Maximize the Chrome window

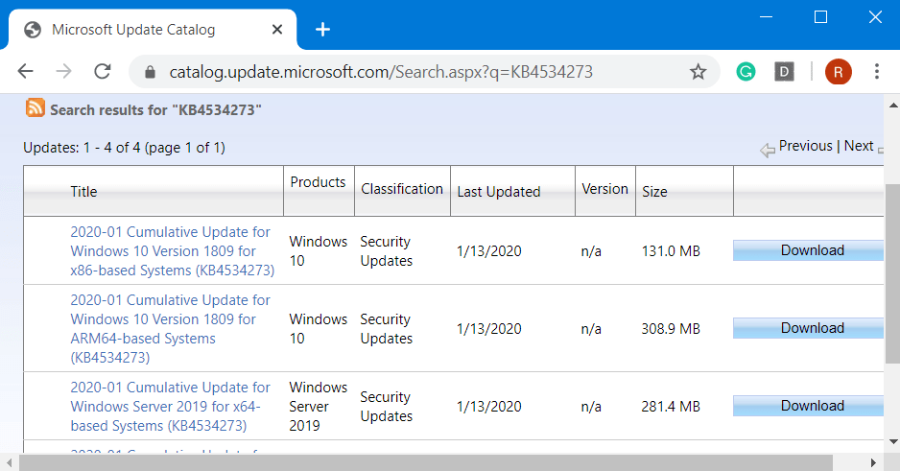[820, 17]
